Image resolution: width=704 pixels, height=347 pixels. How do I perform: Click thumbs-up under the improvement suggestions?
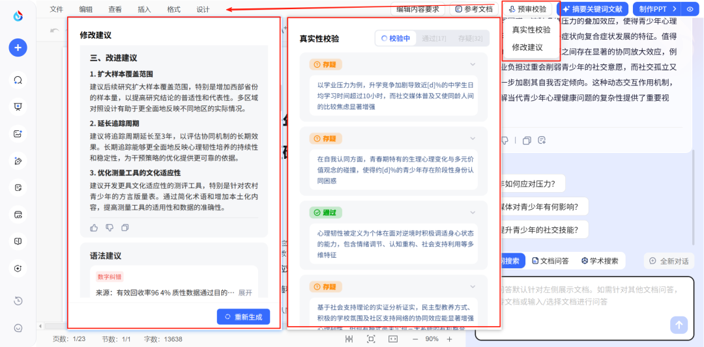(94, 227)
